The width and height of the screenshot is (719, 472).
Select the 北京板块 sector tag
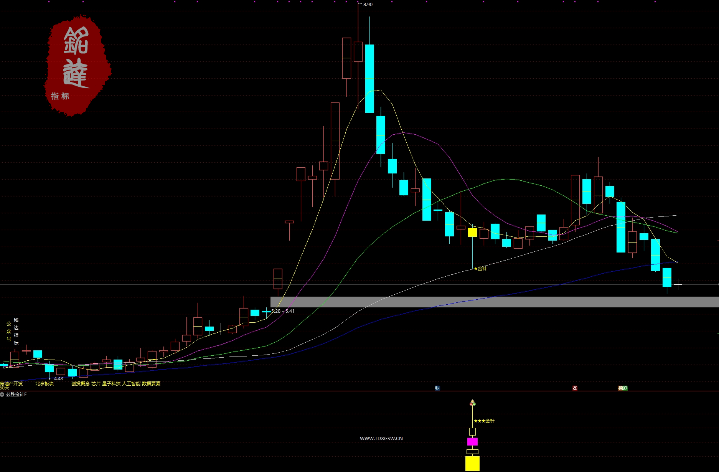(45, 383)
